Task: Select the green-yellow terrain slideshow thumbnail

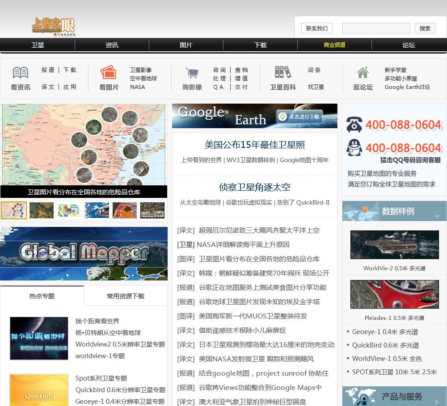Action: click(x=42, y=210)
